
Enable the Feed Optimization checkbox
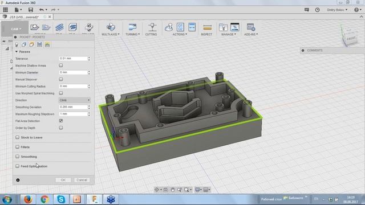point(18,166)
